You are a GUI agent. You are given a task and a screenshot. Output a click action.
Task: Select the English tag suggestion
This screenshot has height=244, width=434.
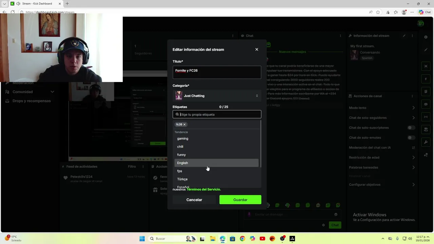coord(216,163)
